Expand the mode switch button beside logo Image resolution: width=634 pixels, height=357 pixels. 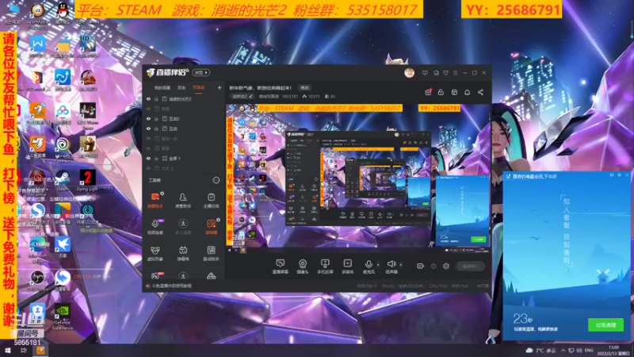(201, 73)
